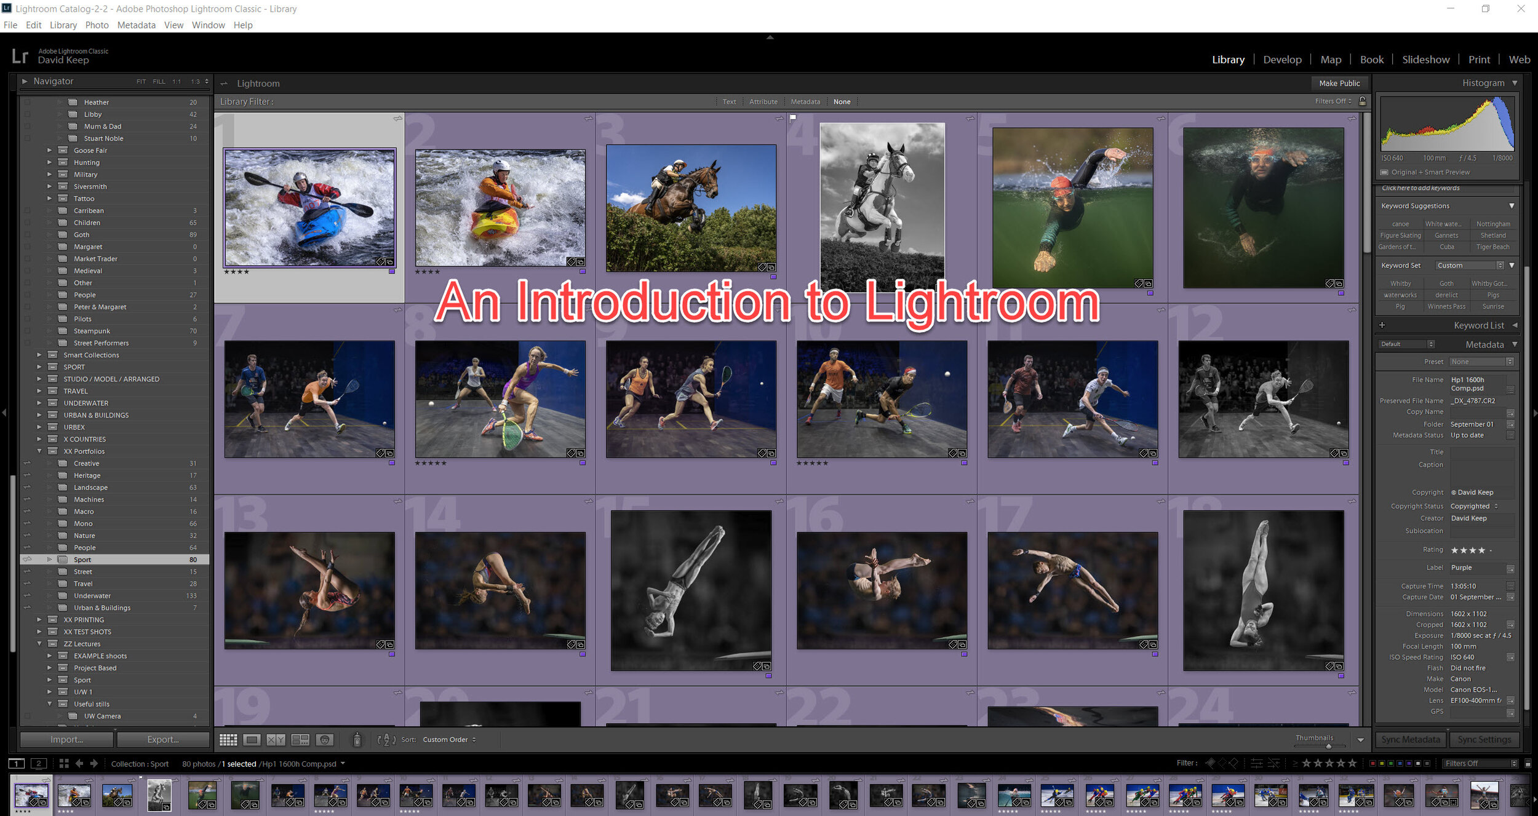Screen dimensions: 1538x816
Task: Open Sort Custom Order dropdown
Action: click(x=449, y=740)
